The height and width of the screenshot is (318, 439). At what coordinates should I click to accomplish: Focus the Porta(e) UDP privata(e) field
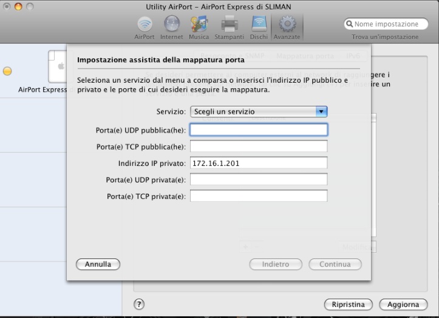click(259, 179)
